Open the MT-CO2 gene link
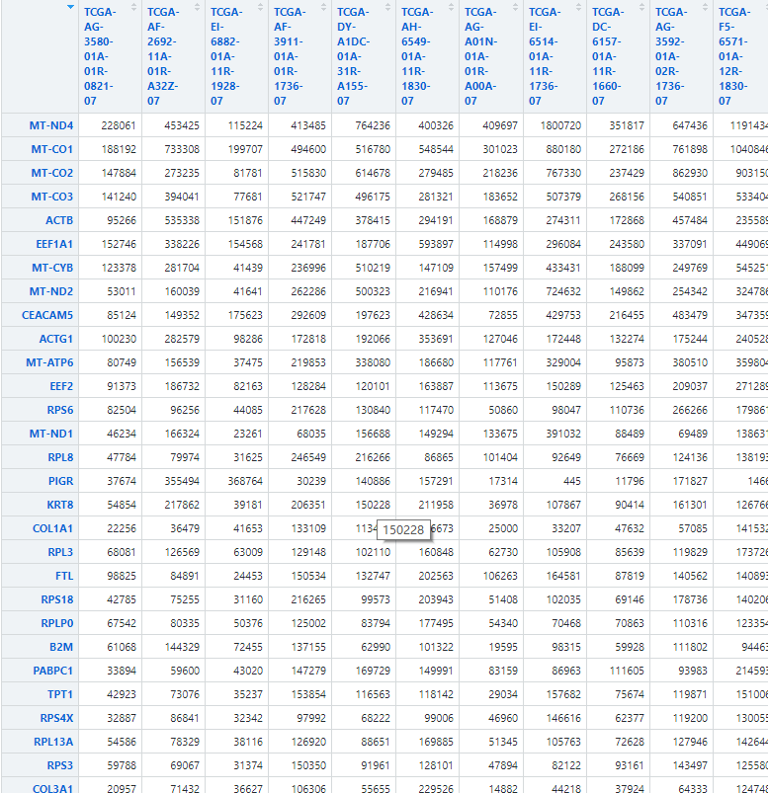This screenshot has width=768, height=793. coord(52,173)
